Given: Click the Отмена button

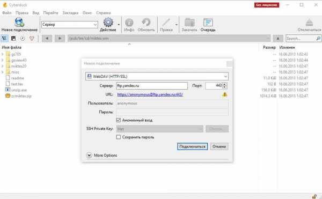Looking at the screenshot, I should pyautogui.click(x=219, y=146).
